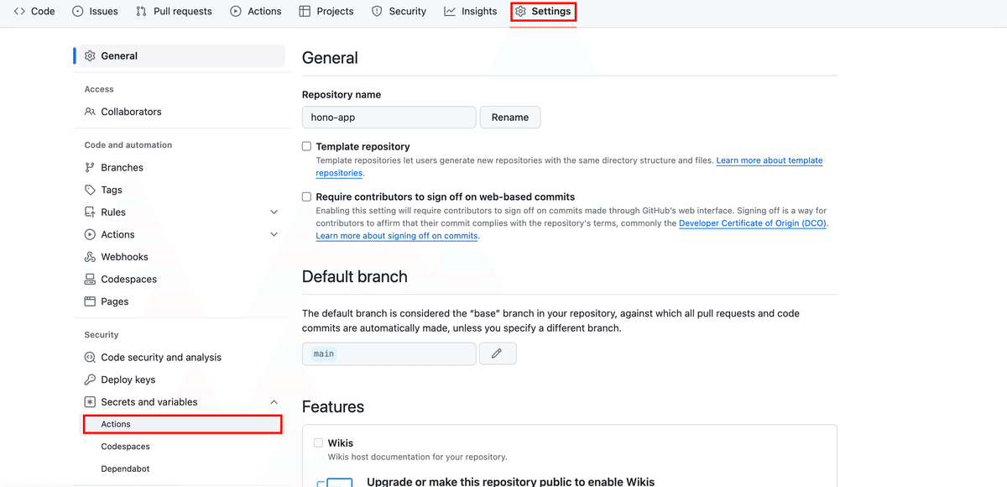Click the Tags icon in sidebar
The height and width of the screenshot is (487, 1007).
point(90,190)
